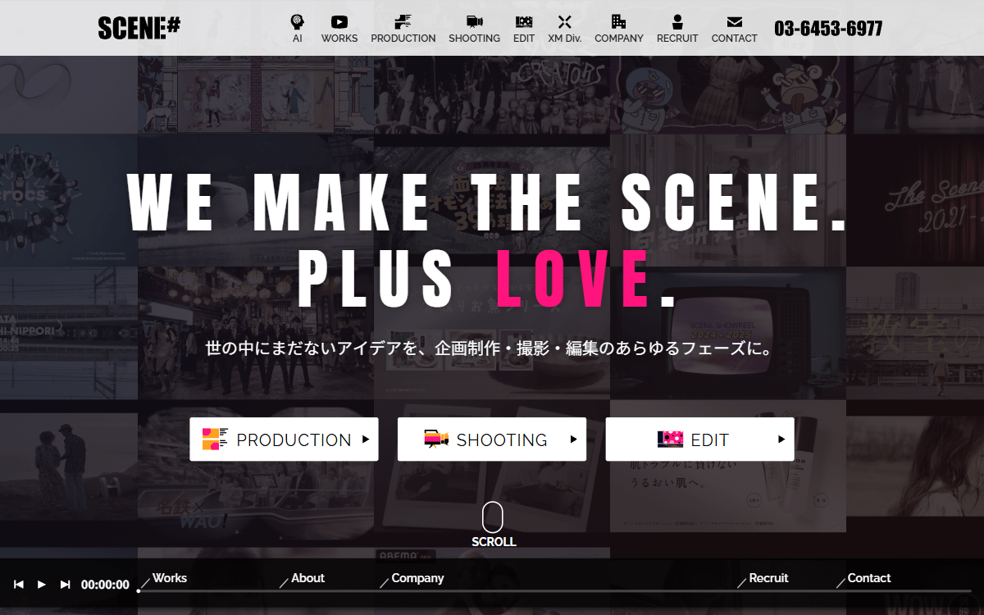Click the WE MAKE THE SCENE headline
984x615 pixels.
tap(487, 202)
